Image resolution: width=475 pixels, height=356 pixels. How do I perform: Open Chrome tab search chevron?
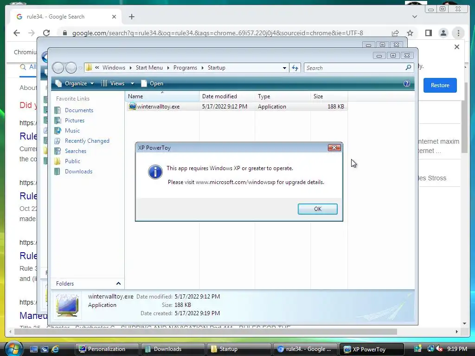click(x=415, y=17)
